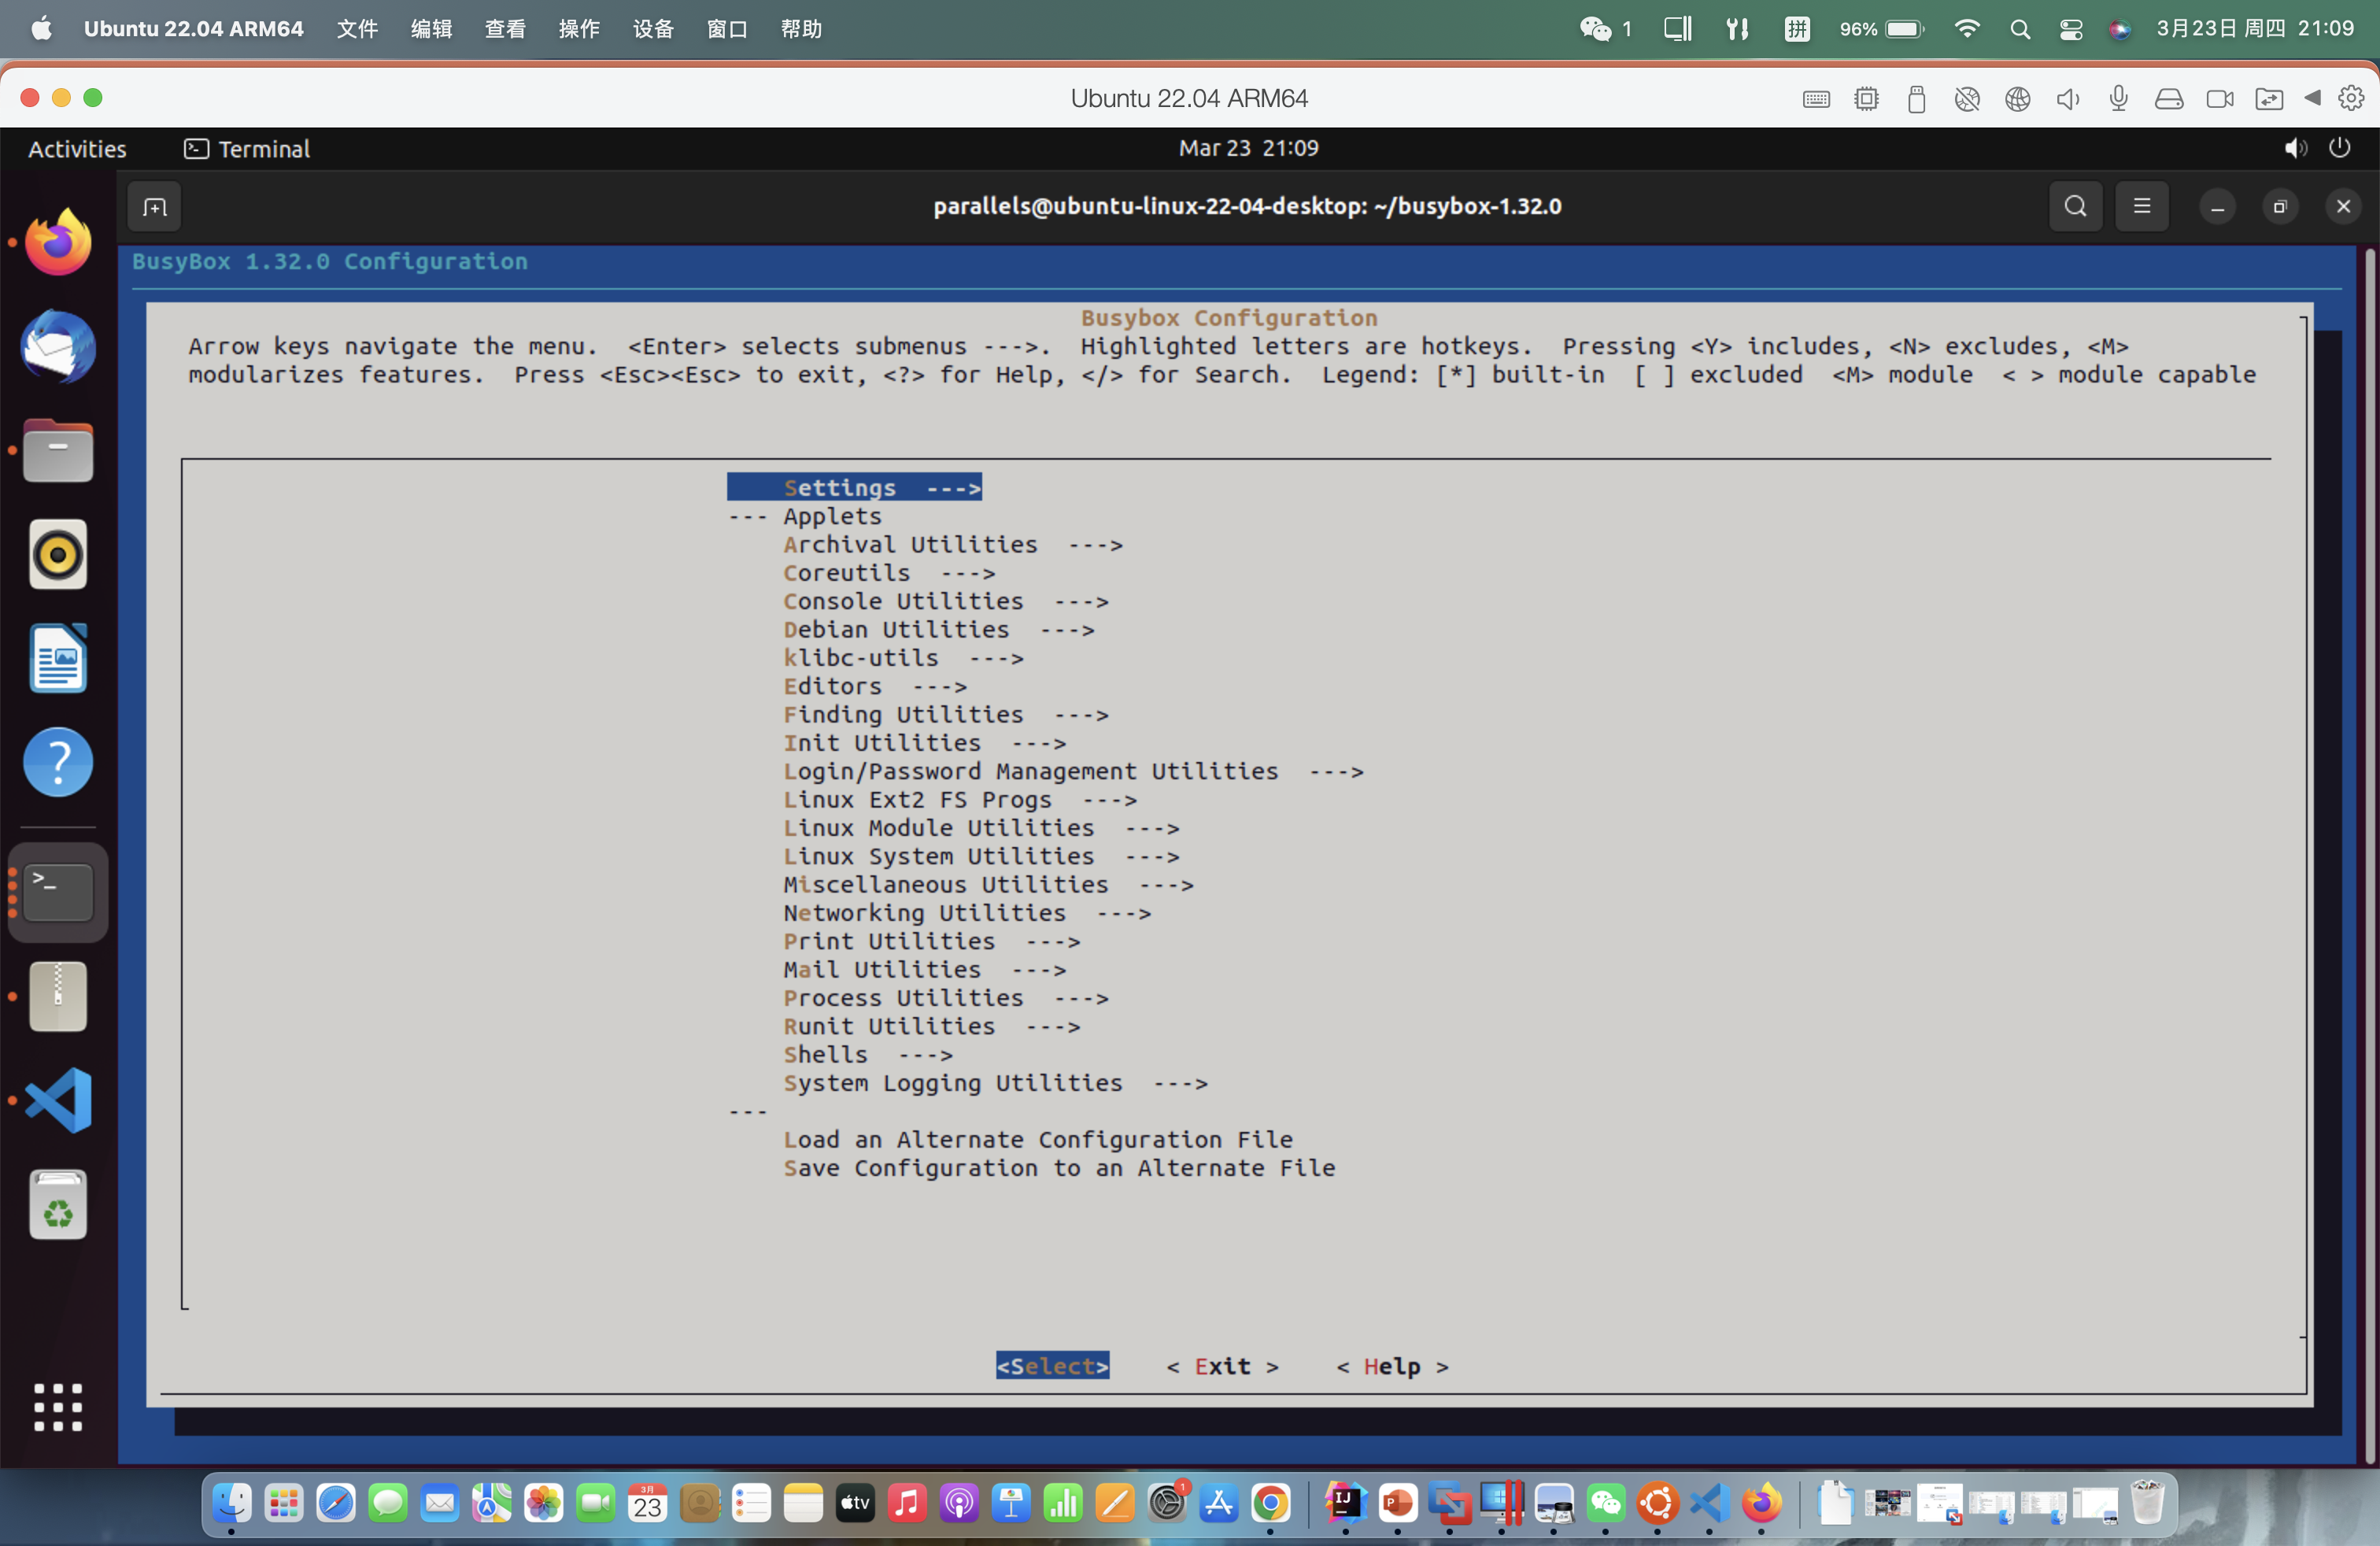This screenshot has width=2380, height=1546.
Task: Open Coreutils submenu
Action: [889, 573]
